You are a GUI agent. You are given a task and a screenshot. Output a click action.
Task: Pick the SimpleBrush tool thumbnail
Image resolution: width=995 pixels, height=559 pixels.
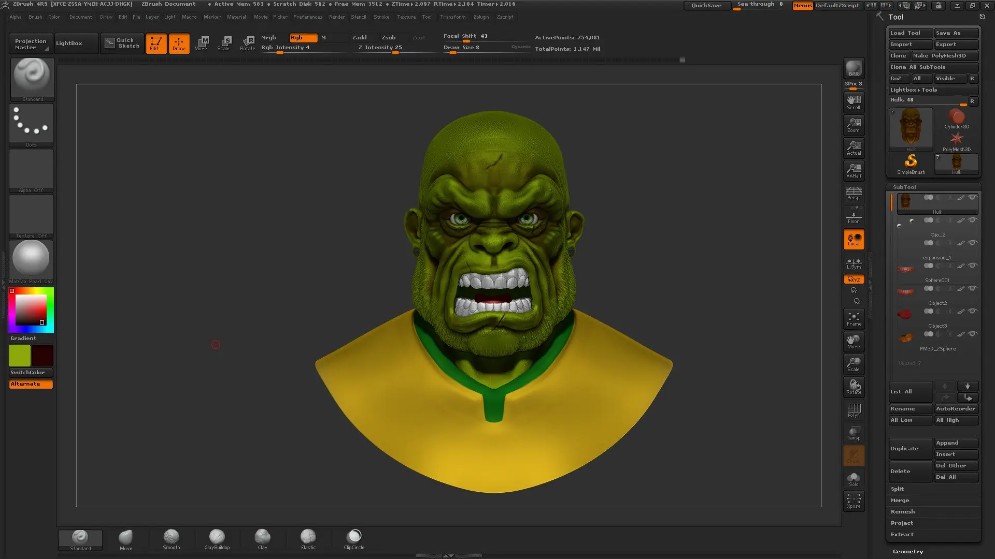(x=911, y=164)
